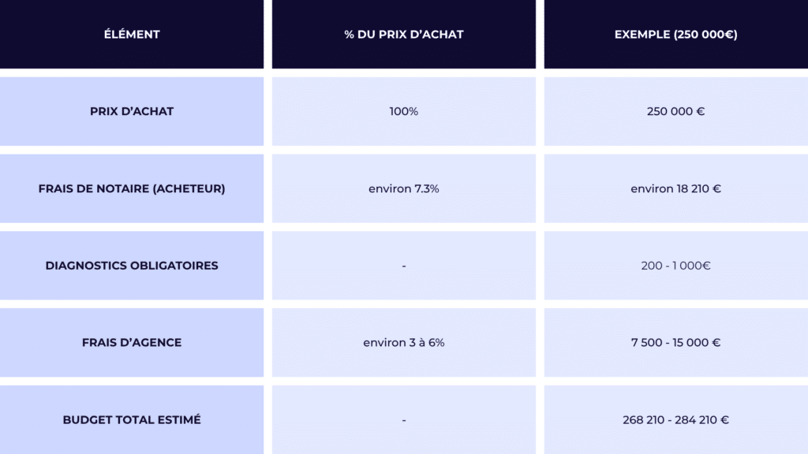Select the FRAIS D'AGENCE row label
The height and width of the screenshot is (454, 808).
(132, 342)
